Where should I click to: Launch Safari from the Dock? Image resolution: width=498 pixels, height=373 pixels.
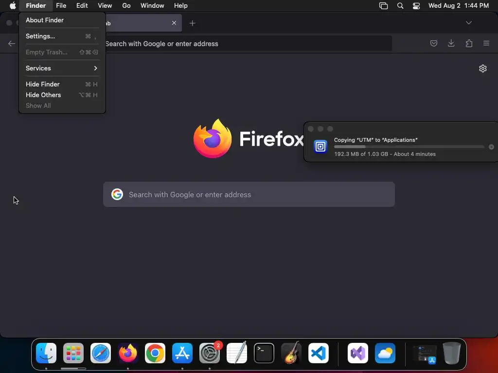click(x=101, y=353)
